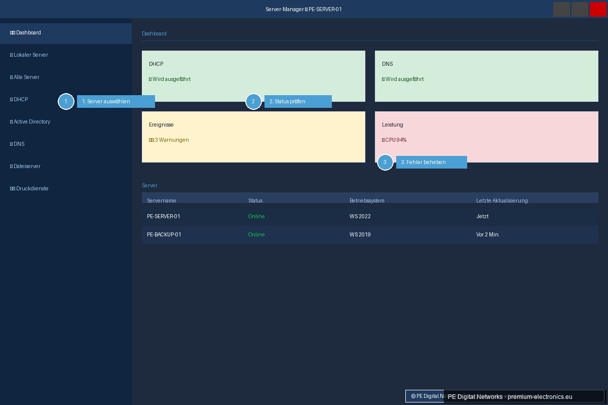Click the Vor 2 Min. cell
This screenshot has width=608, height=405.
tap(488, 235)
